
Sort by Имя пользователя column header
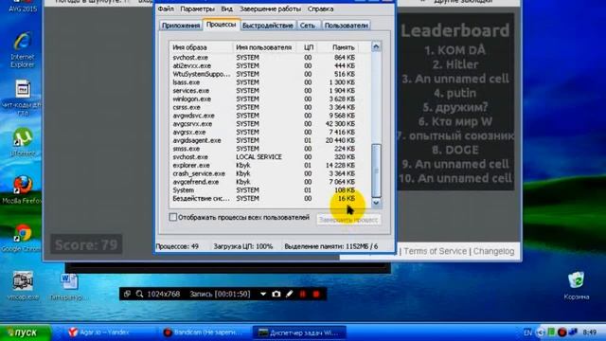(x=264, y=47)
